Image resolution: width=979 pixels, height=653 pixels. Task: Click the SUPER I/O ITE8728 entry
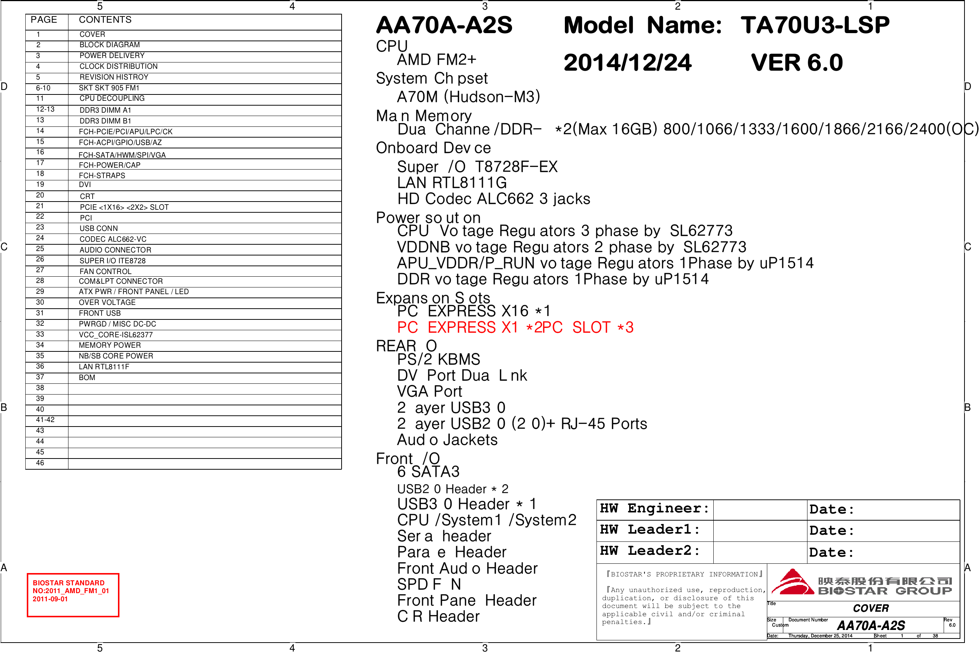coord(112,261)
